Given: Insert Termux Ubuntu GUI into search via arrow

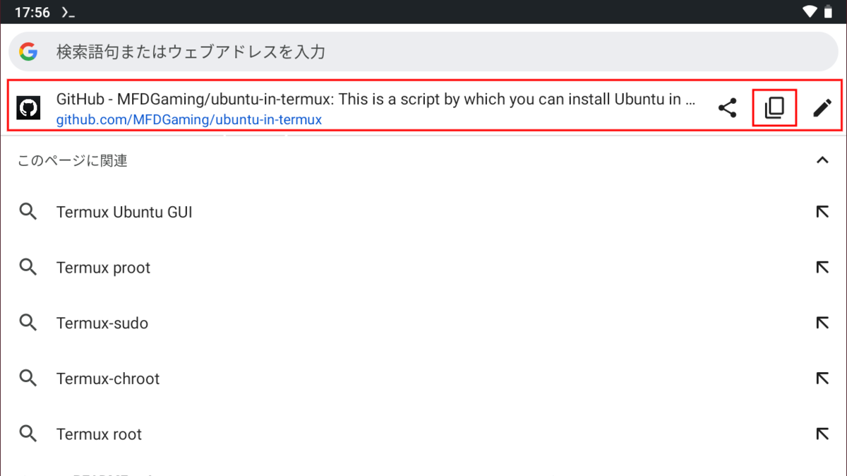Looking at the screenshot, I should pos(822,212).
